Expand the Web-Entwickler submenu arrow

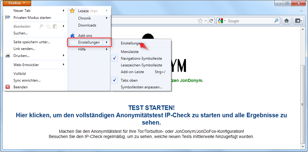63,64
